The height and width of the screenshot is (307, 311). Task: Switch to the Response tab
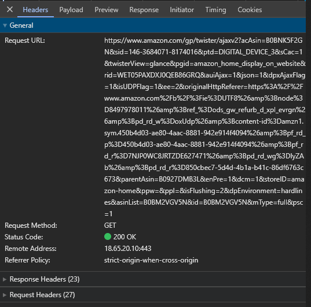point(144,10)
